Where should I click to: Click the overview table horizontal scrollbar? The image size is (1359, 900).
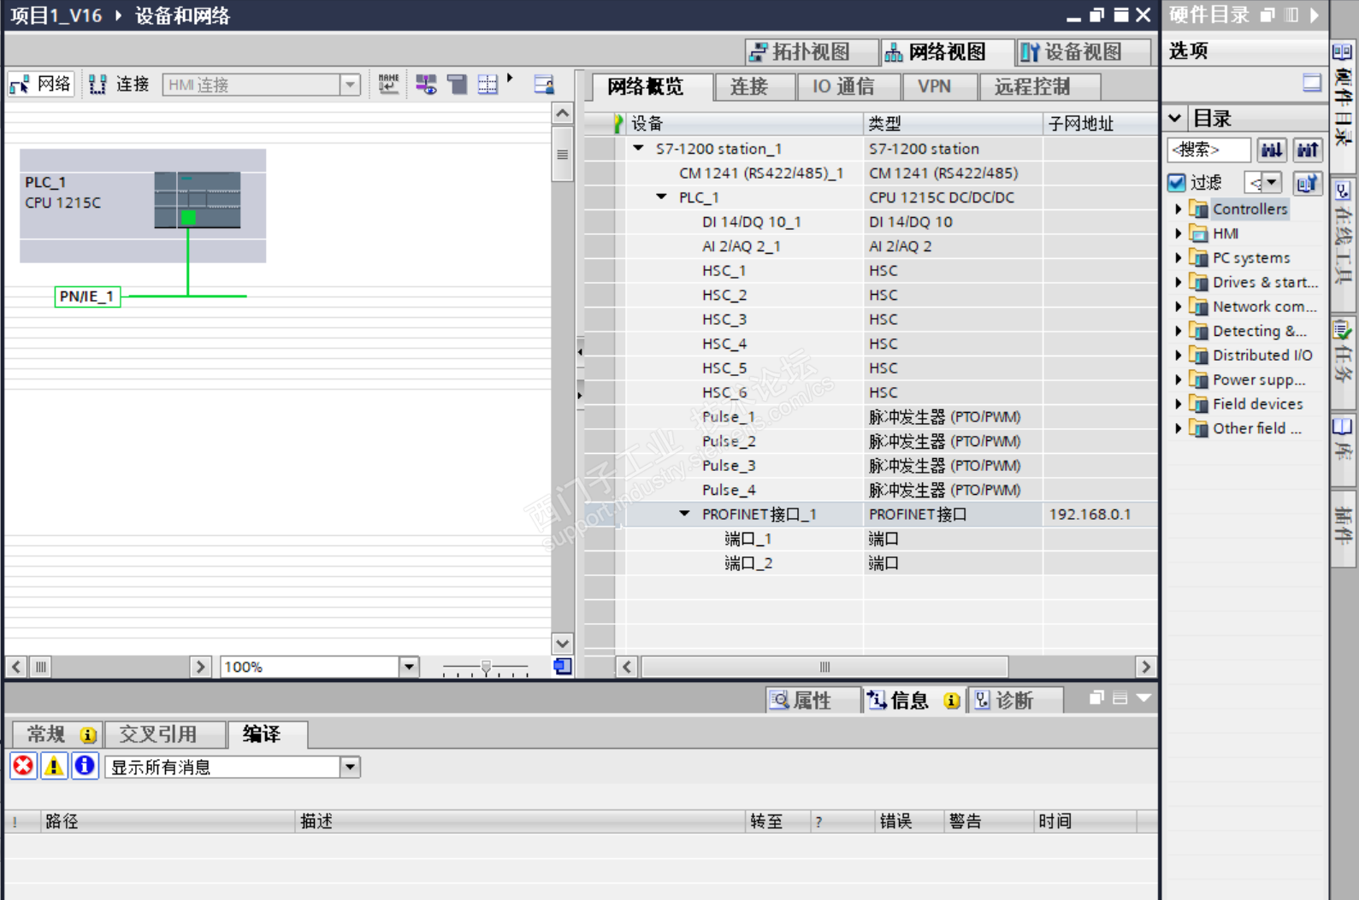click(824, 667)
